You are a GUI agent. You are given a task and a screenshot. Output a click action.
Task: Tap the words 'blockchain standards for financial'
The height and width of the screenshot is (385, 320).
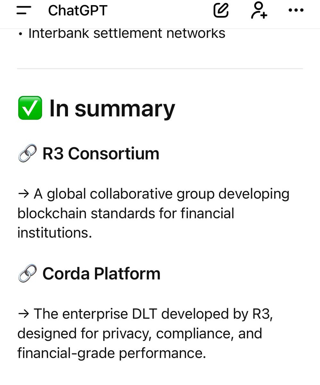(x=126, y=213)
